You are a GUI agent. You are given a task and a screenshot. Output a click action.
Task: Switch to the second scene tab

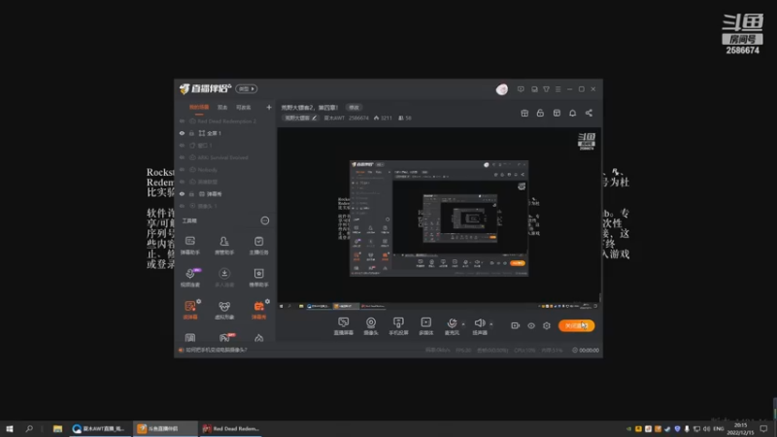pos(222,107)
